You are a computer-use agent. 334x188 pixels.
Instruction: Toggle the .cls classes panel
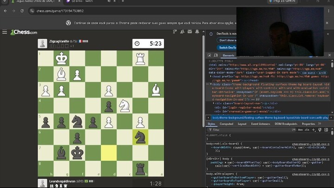307,130
